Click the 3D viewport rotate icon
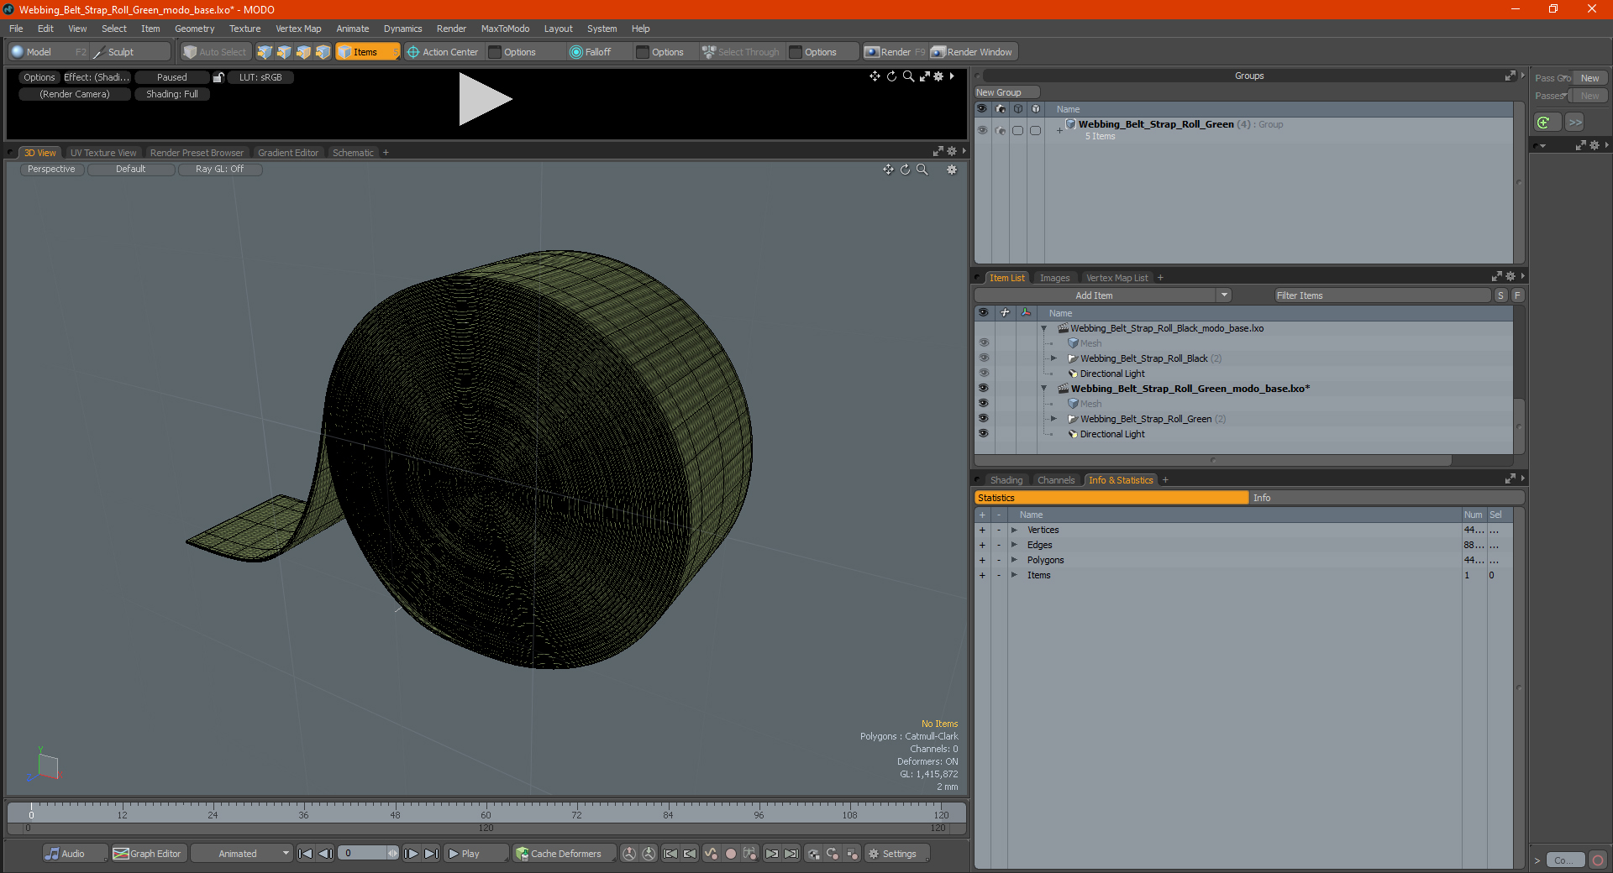The height and width of the screenshot is (873, 1613). tap(905, 170)
